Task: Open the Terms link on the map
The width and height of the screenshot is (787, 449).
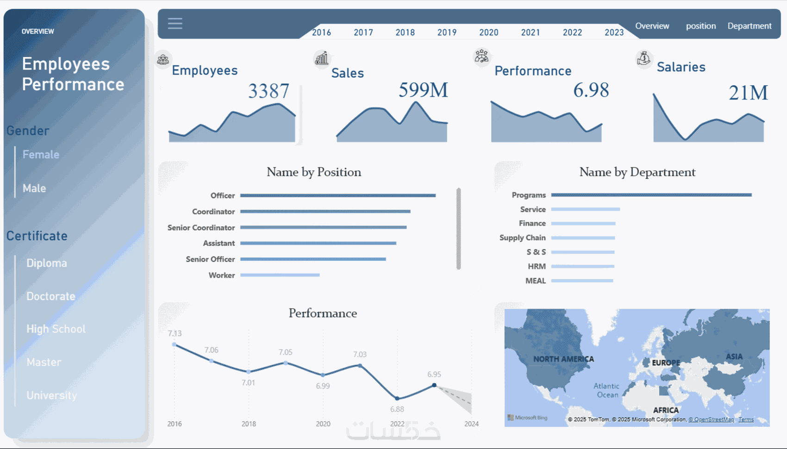Action: coord(746,420)
